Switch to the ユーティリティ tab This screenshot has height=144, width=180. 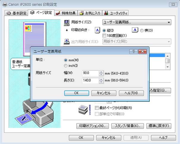click(115, 13)
